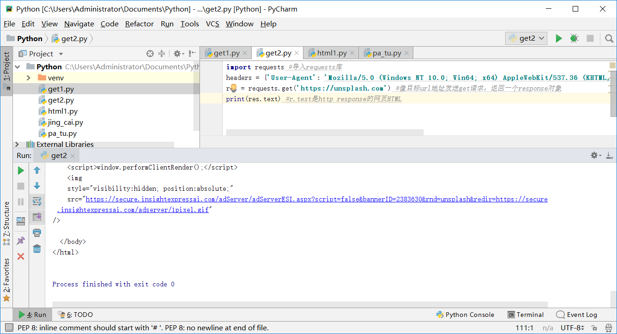Toggle the 1: Project side tab
This screenshot has width=617, height=334.
[6, 71]
